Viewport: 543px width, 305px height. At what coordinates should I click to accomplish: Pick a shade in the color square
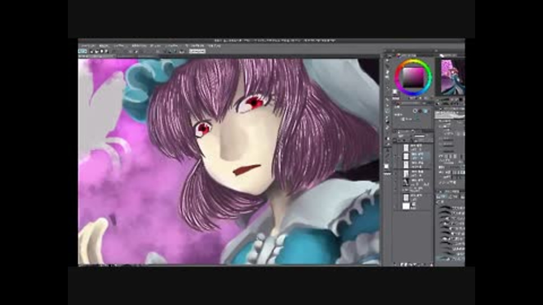click(x=413, y=77)
